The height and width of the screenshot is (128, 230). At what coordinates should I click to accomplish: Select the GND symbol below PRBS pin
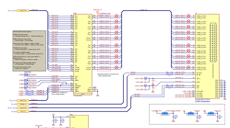(x=98, y=95)
